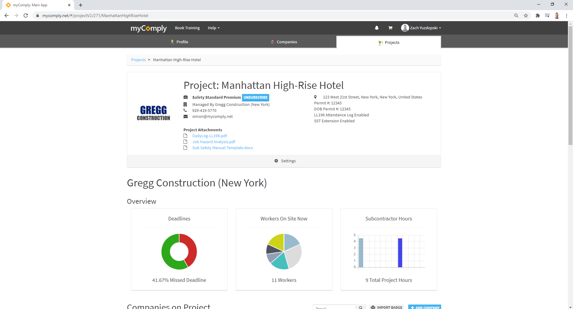Viewport: 573px width, 309px height.
Task: Click the page vertical scrollbar
Action: (570, 86)
